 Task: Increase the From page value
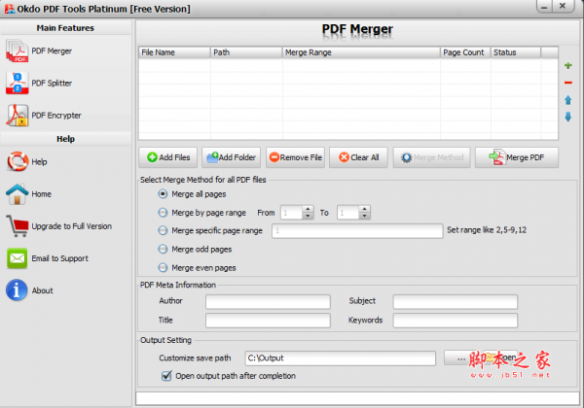click(x=308, y=209)
